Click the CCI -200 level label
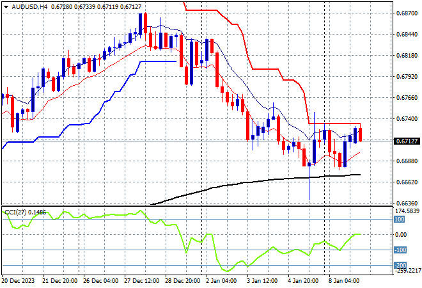The width and height of the screenshot is (422, 288). tap(399, 266)
